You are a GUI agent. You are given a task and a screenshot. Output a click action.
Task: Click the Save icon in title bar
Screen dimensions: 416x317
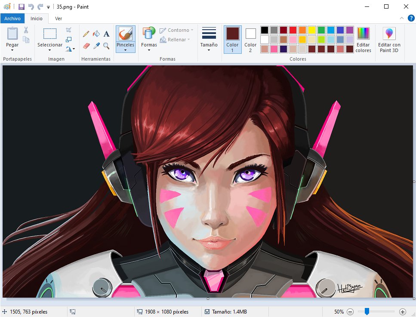[22, 6]
